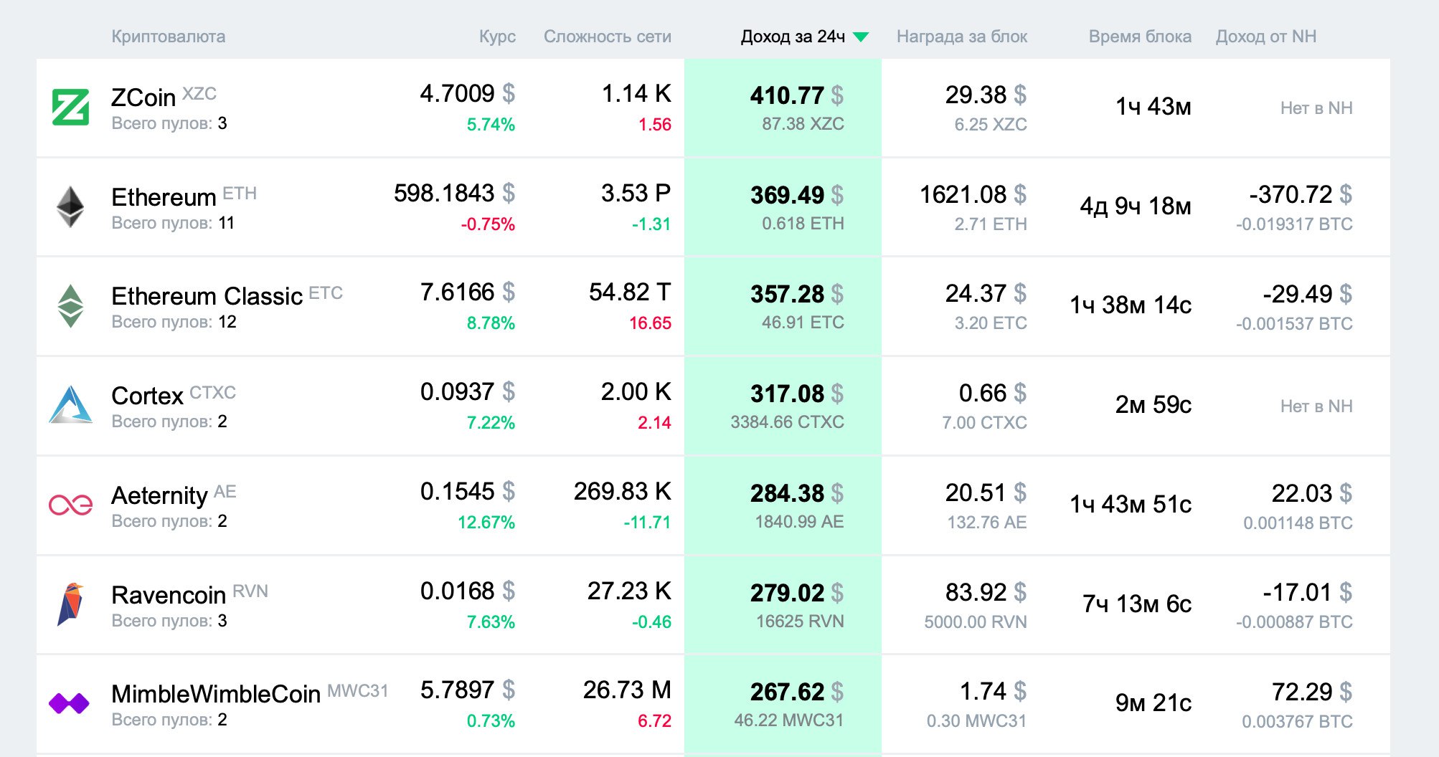Sort table by Курс column header
1439x757 pixels.
pos(497,37)
